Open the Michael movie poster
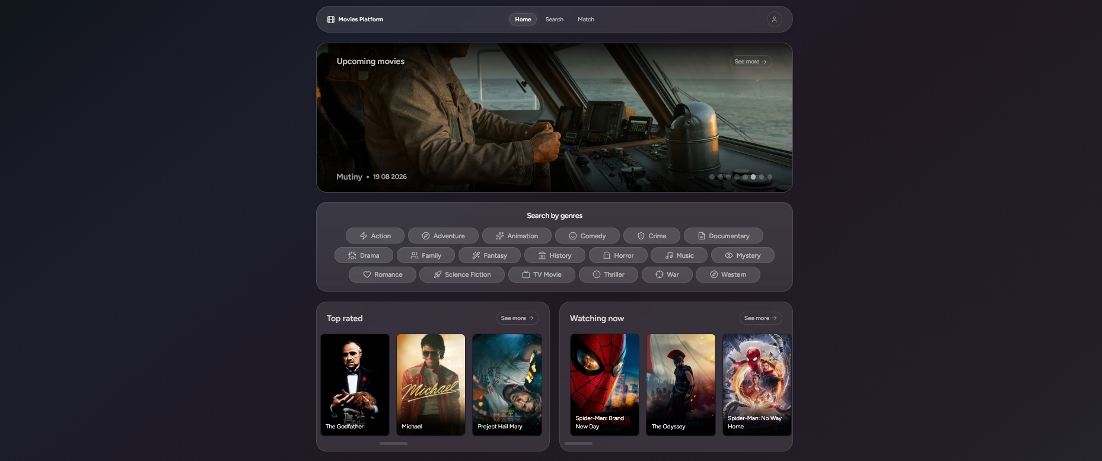 (431, 385)
